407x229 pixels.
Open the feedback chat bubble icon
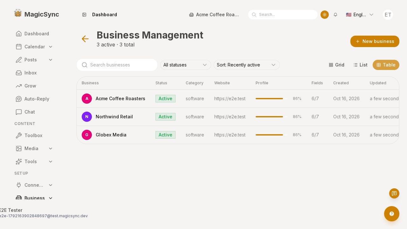pyautogui.click(x=394, y=193)
